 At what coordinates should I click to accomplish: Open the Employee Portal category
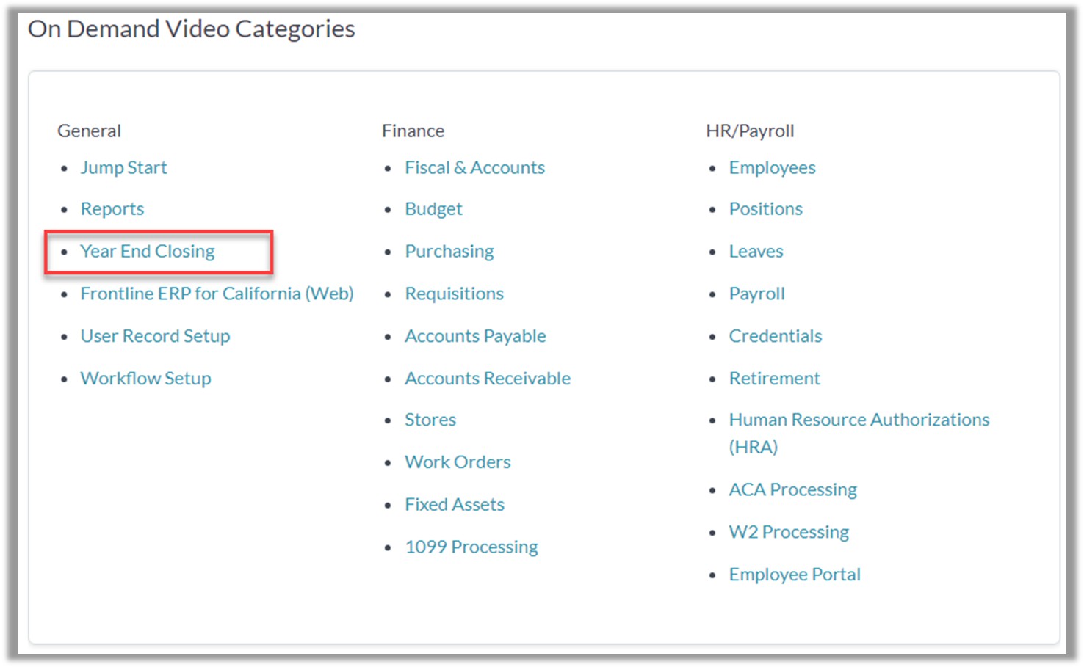(795, 575)
